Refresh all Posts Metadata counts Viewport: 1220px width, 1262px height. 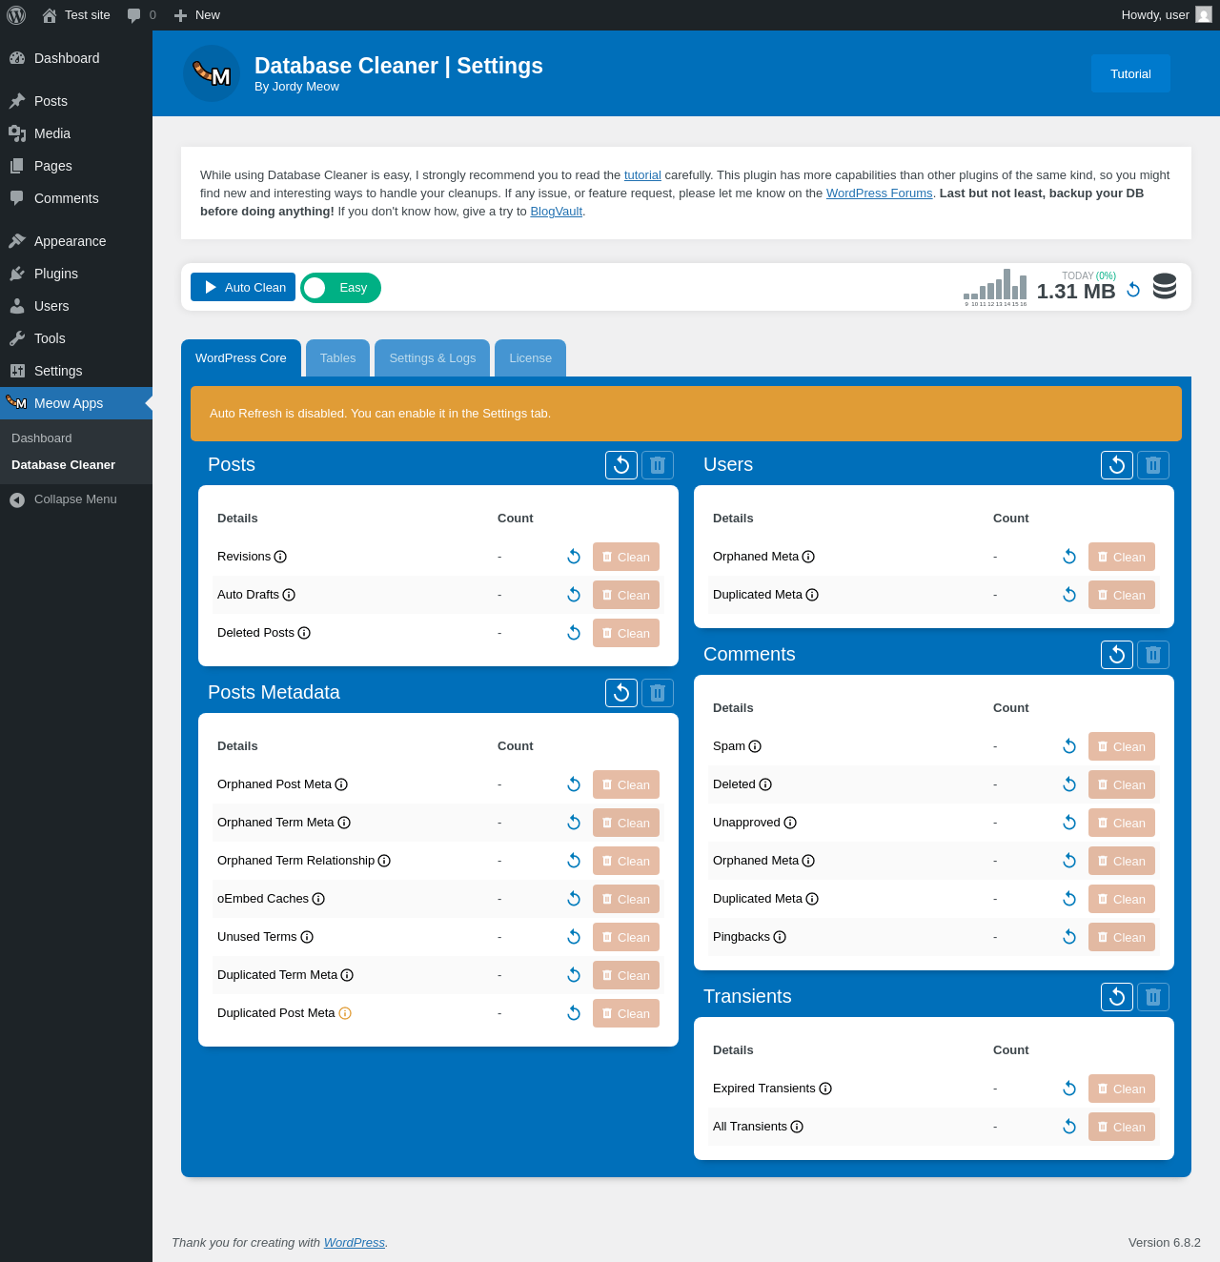click(621, 693)
